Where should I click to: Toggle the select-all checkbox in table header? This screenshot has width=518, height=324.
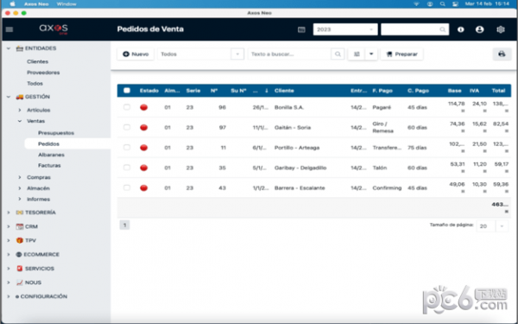pyautogui.click(x=127, y=91)
